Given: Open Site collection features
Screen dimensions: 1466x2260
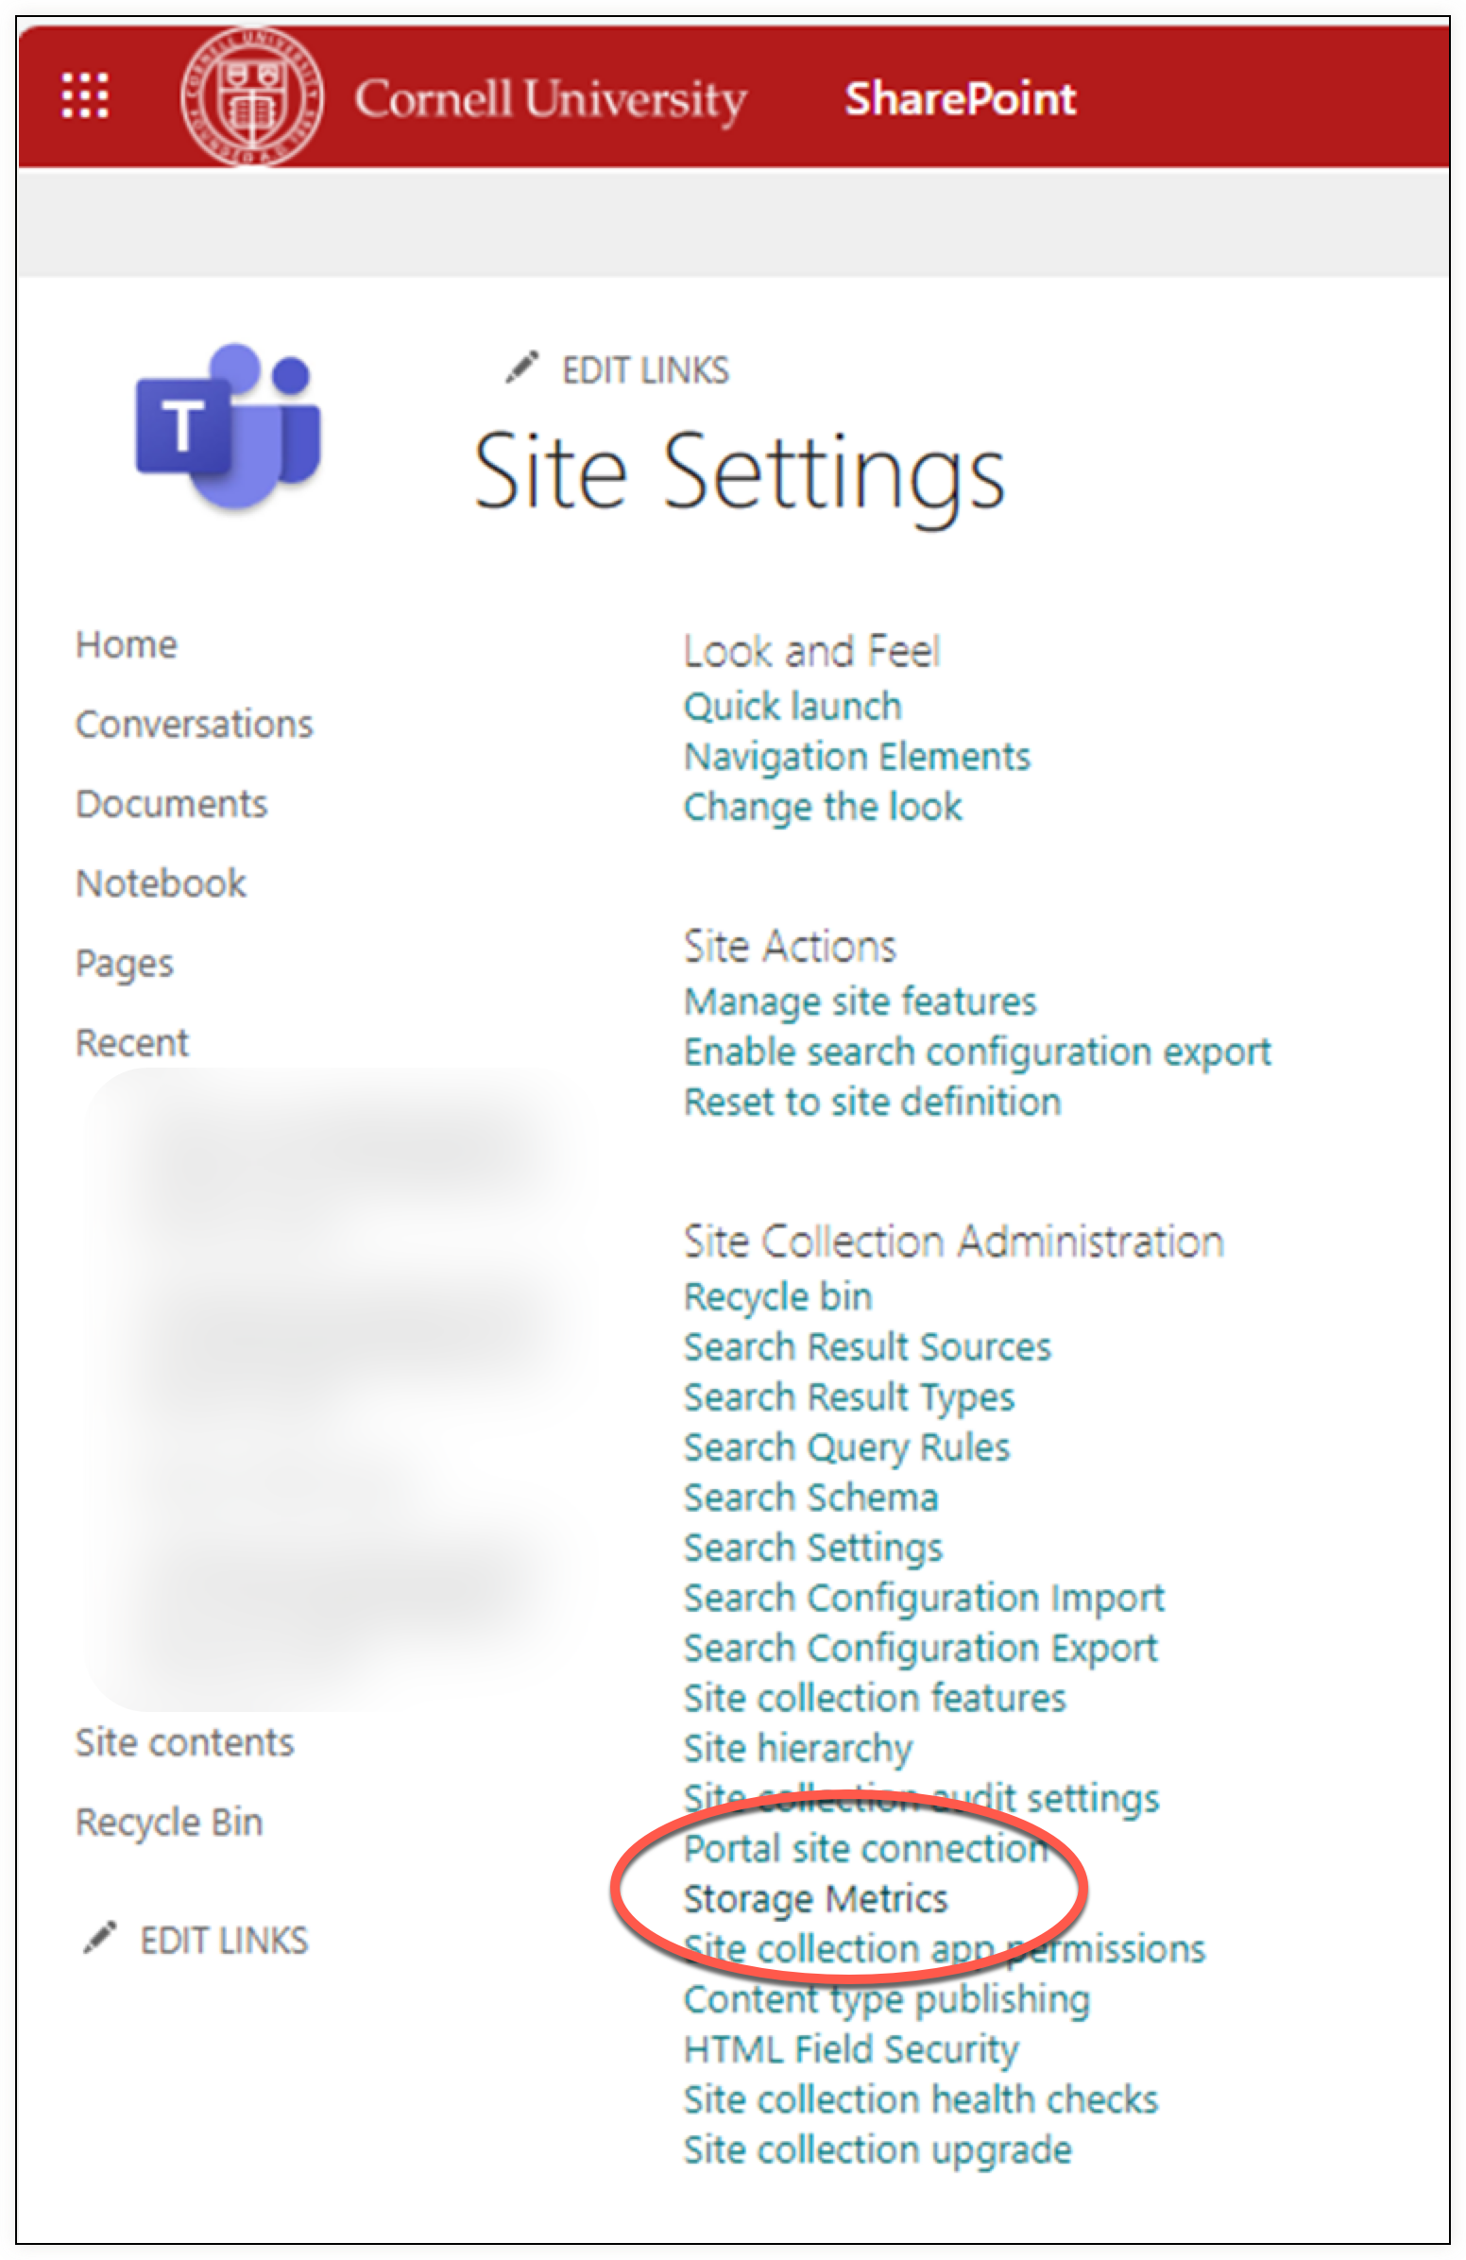Looking at the screenshot, I should (875, 1698).
